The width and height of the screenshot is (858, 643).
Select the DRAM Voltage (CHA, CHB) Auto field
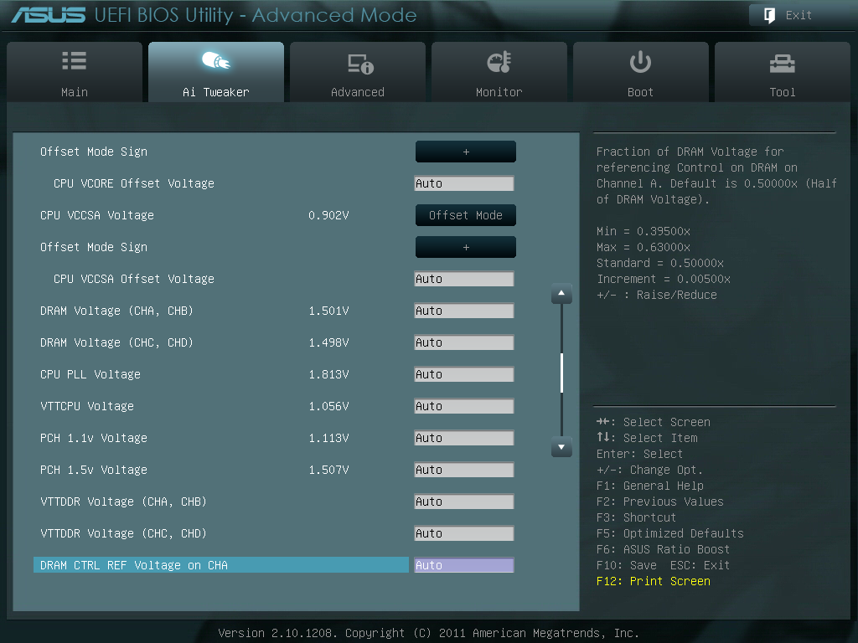(x=464, y=311)
